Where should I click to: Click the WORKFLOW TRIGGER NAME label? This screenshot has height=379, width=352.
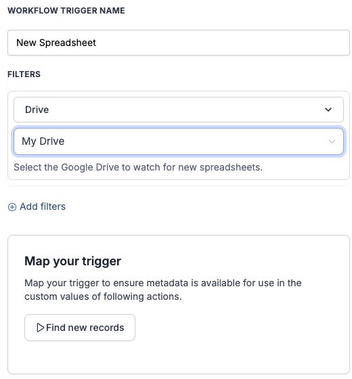66,11
